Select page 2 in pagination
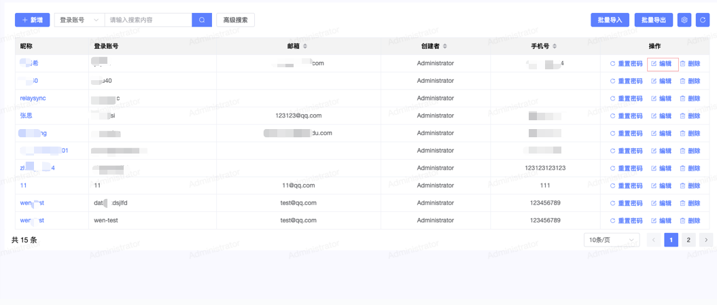The height and width of the screenshot is (305, 717). click(688, 240)
